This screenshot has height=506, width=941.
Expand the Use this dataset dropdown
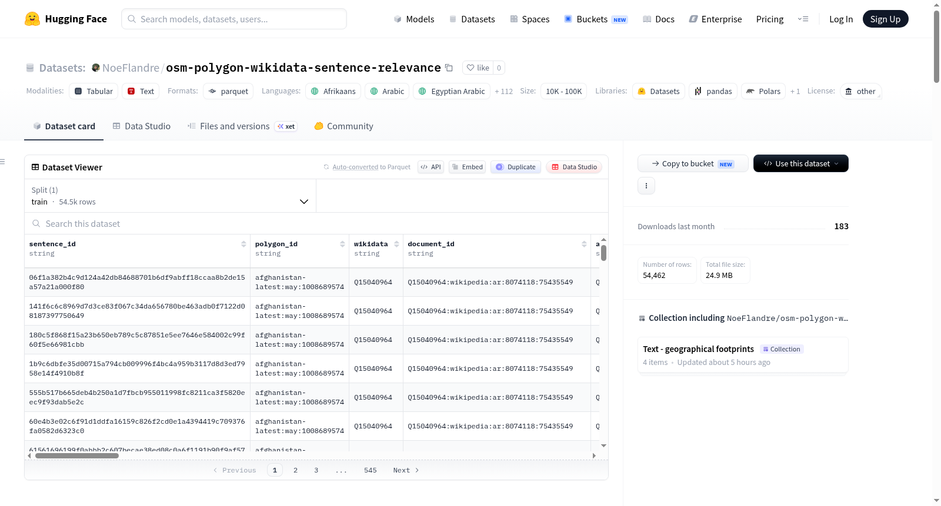click(x=800, y=163)
